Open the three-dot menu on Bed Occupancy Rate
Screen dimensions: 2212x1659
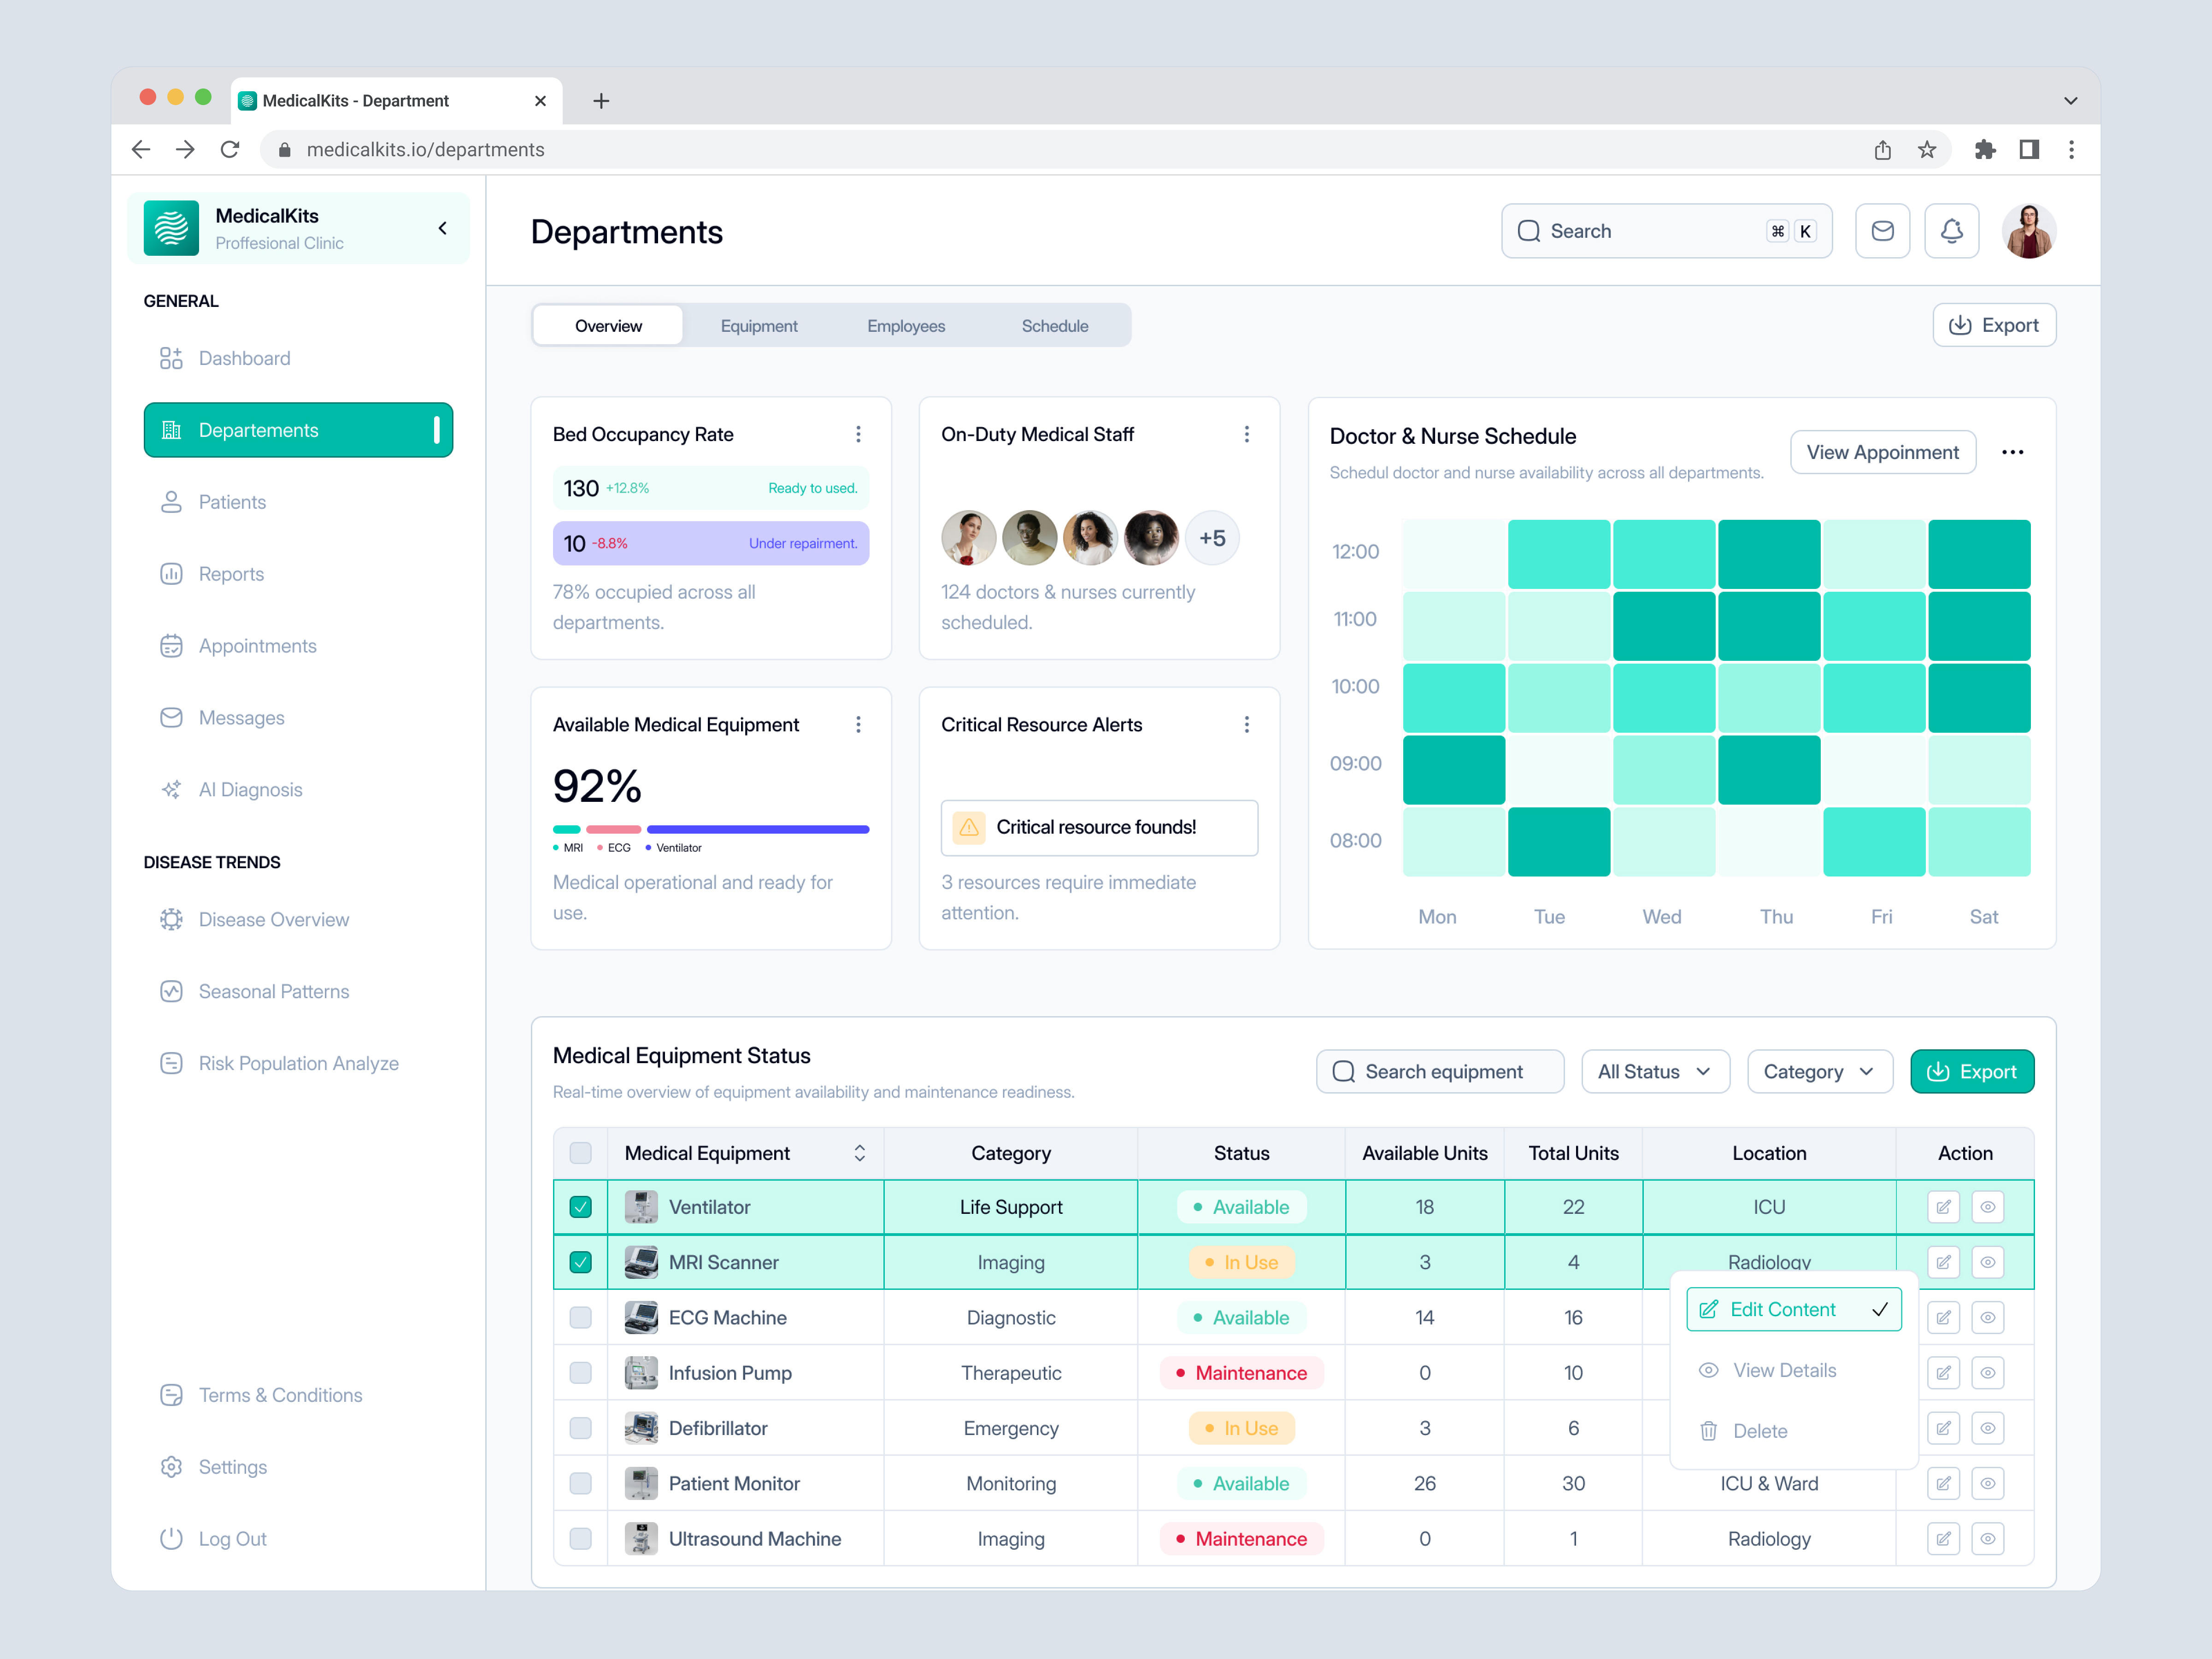pyautogui.click(x=858, y=434)
